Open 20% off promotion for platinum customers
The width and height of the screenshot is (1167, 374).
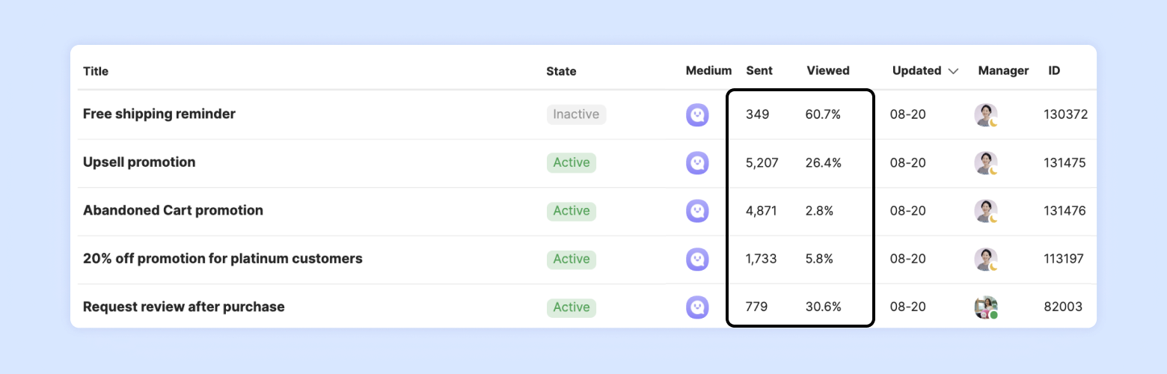pos(222,259)
